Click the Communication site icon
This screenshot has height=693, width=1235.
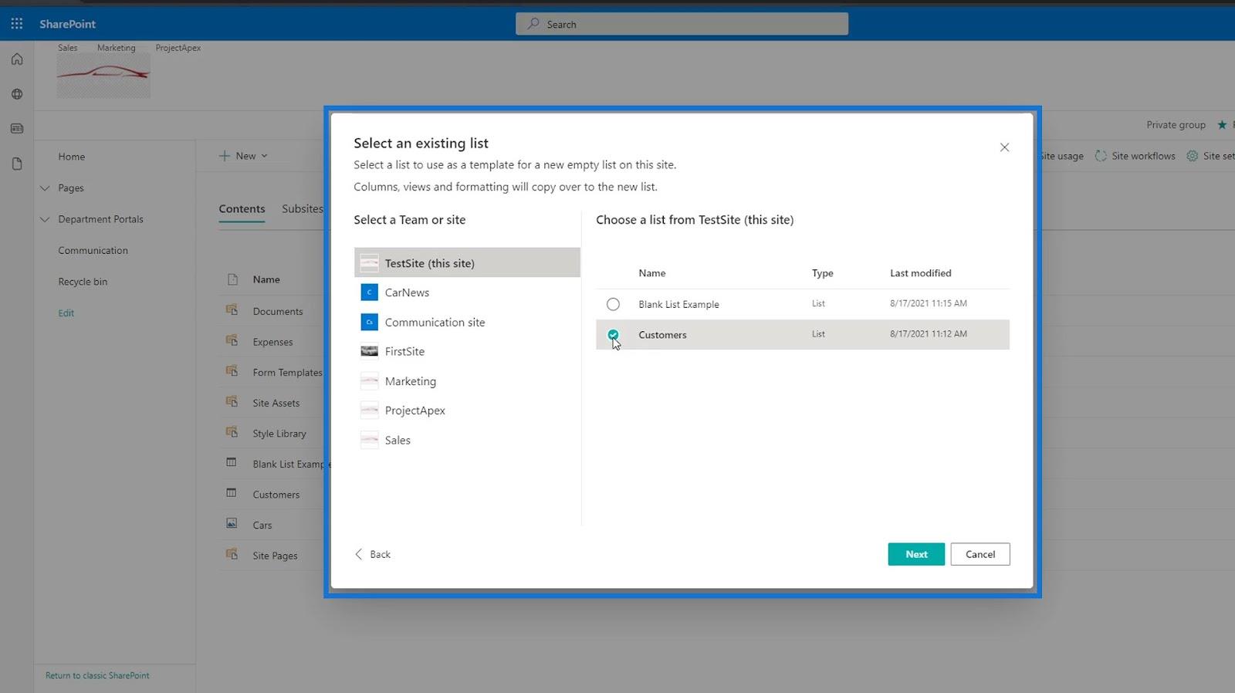pos(369,322)
